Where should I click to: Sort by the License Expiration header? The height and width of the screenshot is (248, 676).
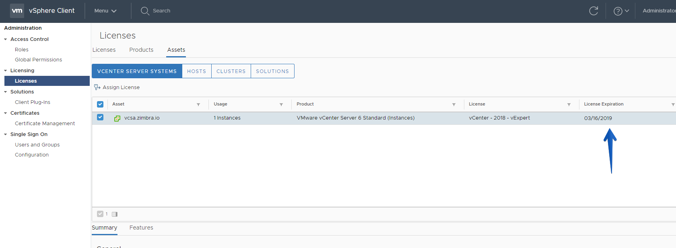click(x=604, y=104)
